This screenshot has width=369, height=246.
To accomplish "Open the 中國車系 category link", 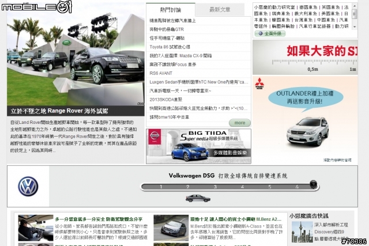I will tap(326, 20).
